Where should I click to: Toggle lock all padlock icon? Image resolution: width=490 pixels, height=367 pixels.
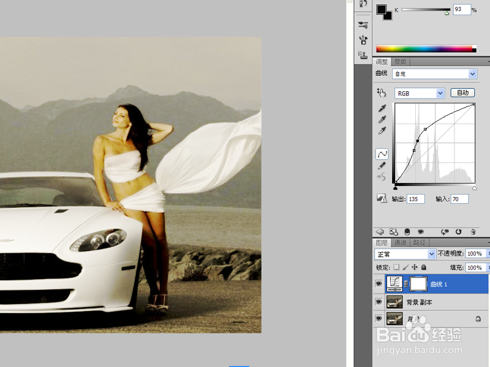(423, 267)
